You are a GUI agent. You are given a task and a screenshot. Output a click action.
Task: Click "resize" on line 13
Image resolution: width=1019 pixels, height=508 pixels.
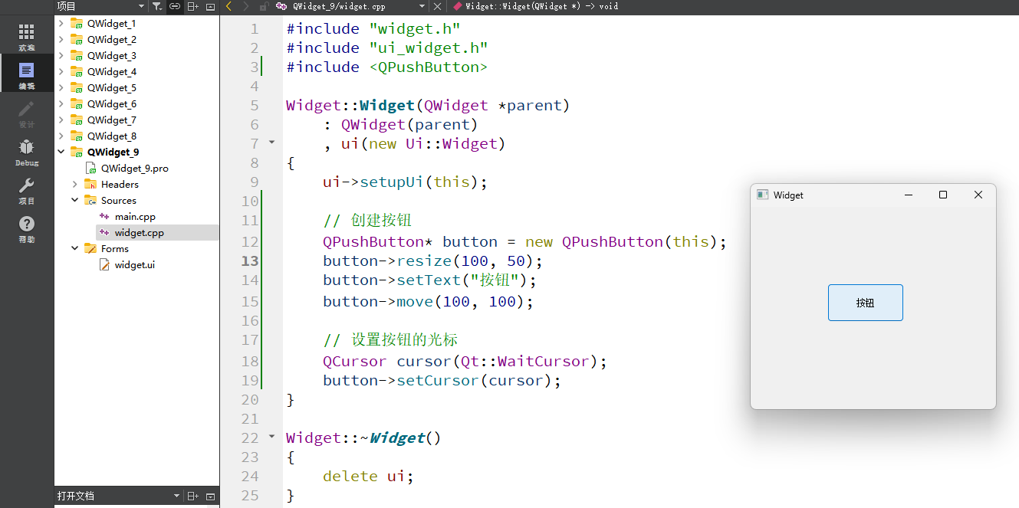point(424,261)
